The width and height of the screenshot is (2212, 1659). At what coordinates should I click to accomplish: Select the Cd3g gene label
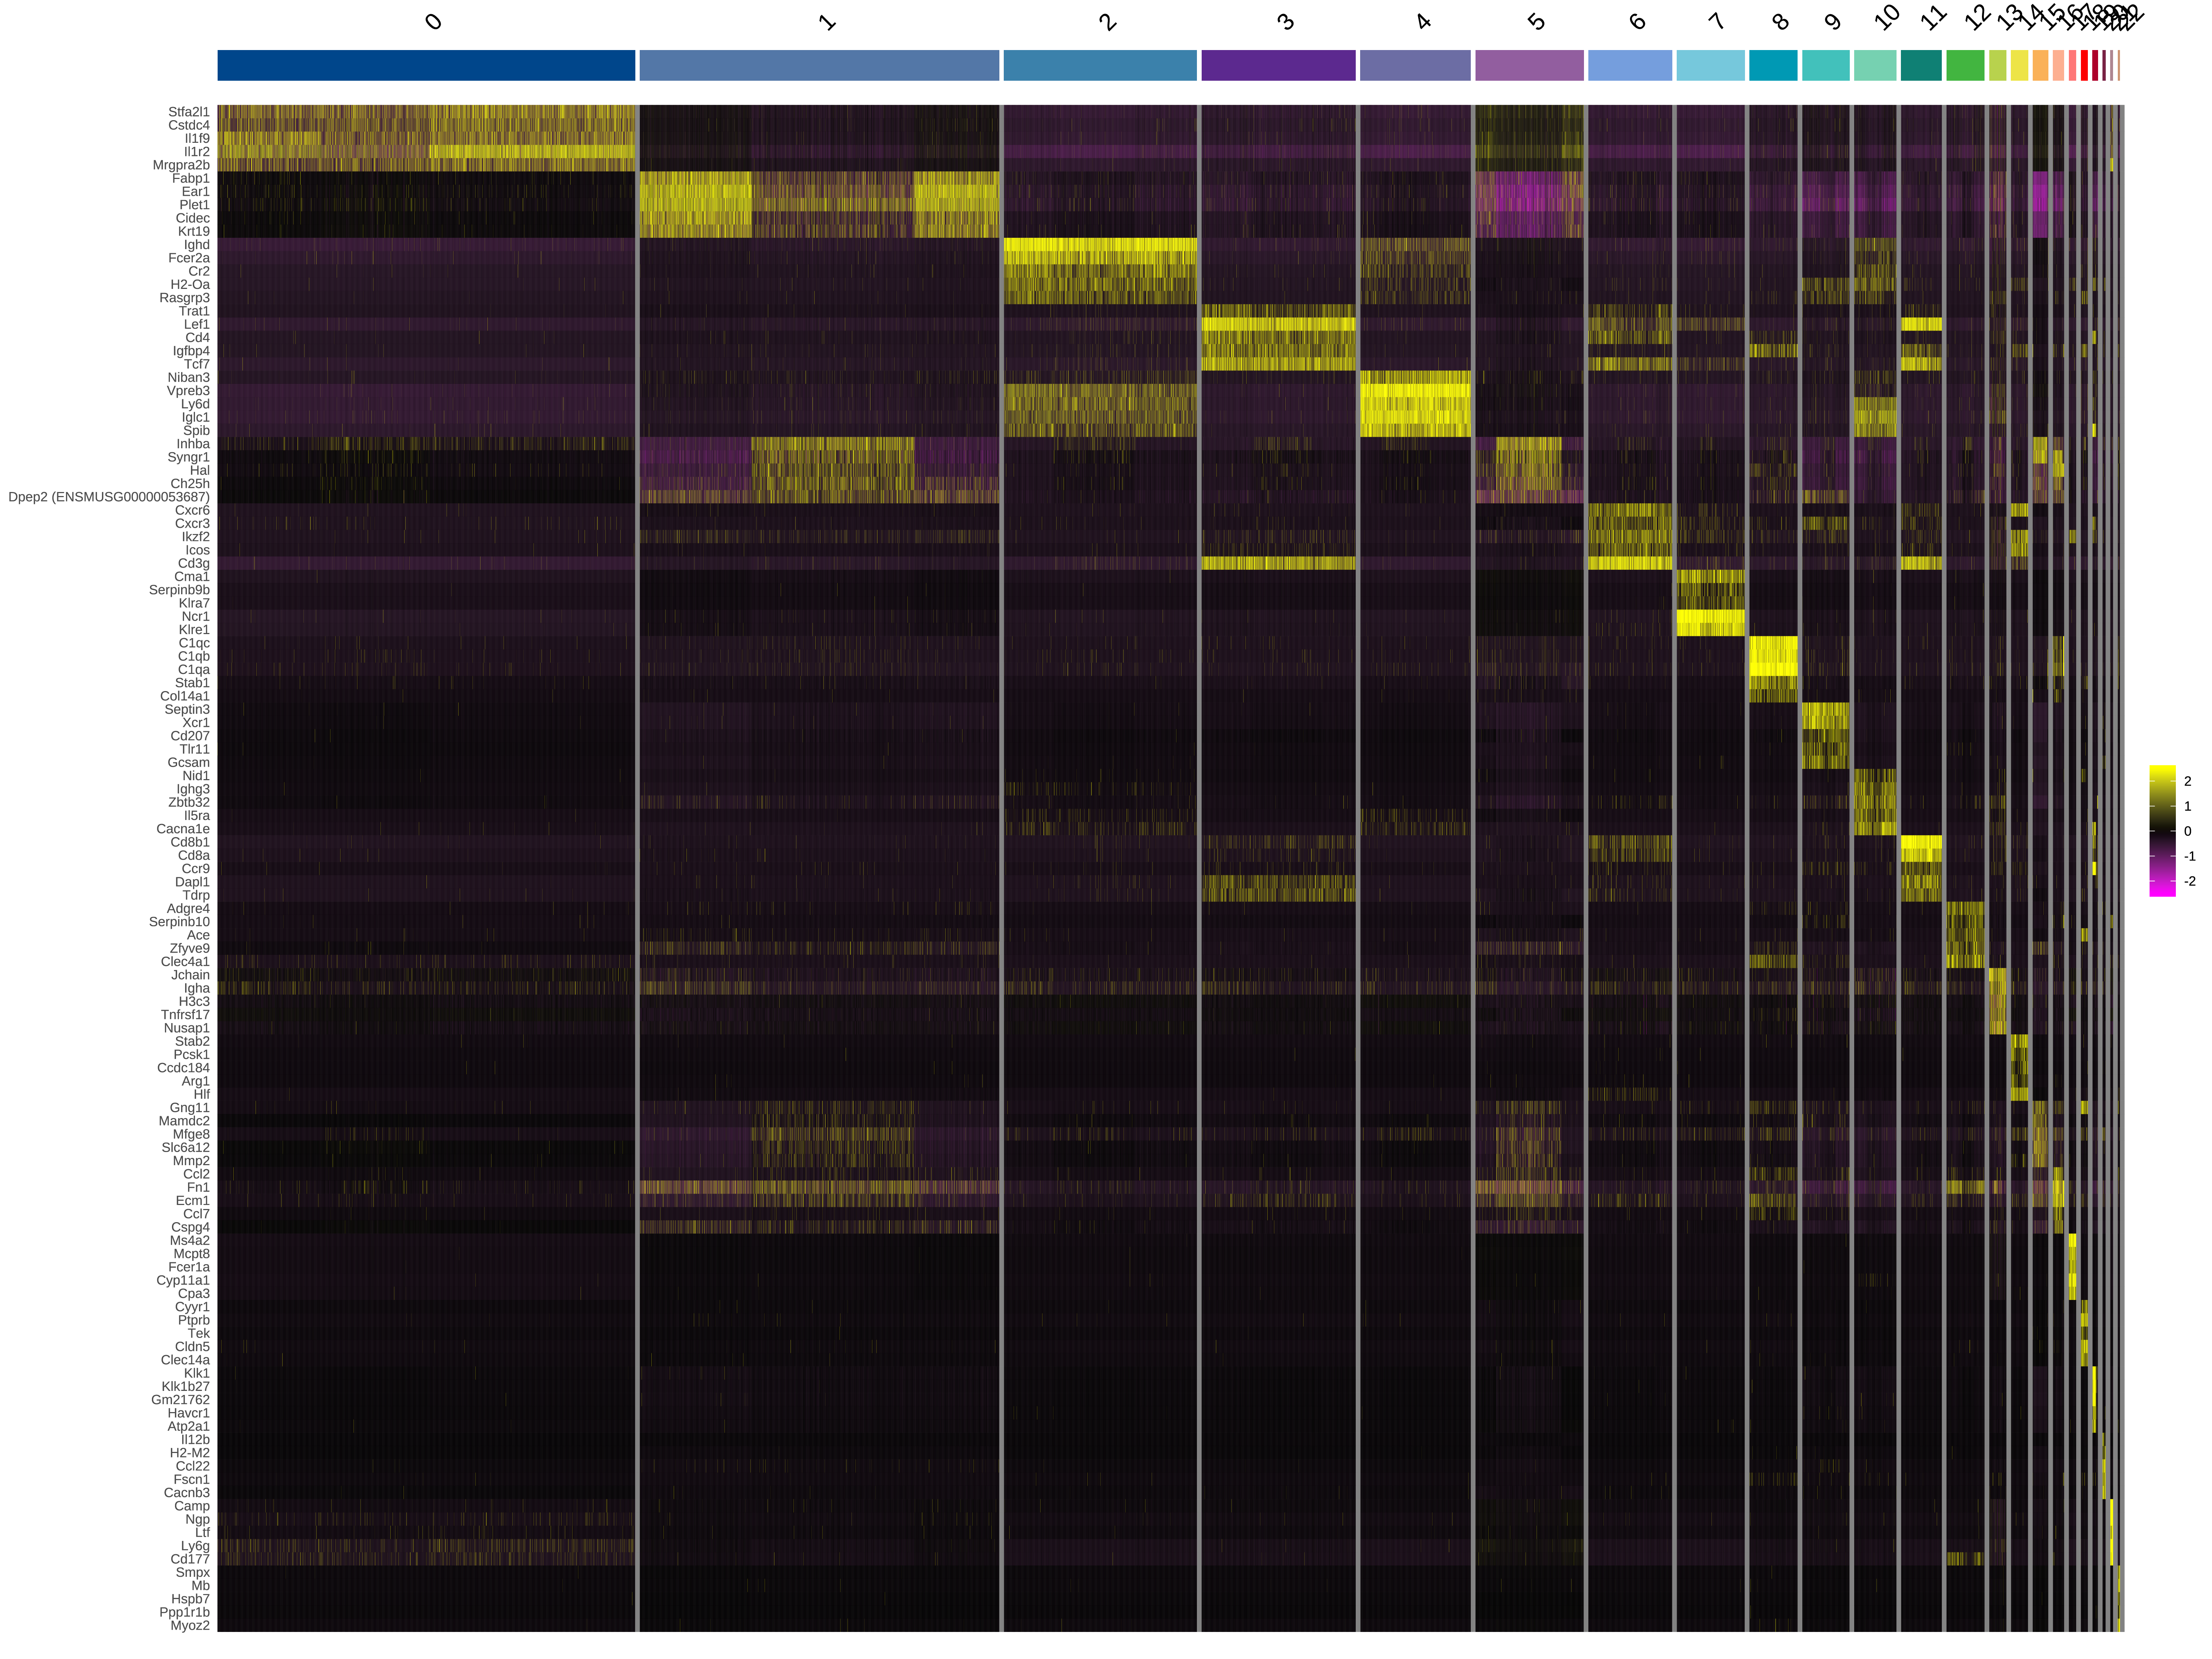[x=194, y=563]
